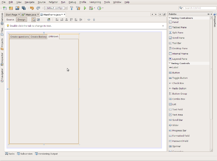Dismiss the double-click hint message
Image resolution: width=217 pixels, height=161 pixels.
pyautogui.click(x=163, y=26)
